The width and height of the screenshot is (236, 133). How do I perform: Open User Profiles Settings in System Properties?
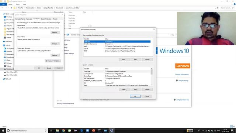(55, 44)
